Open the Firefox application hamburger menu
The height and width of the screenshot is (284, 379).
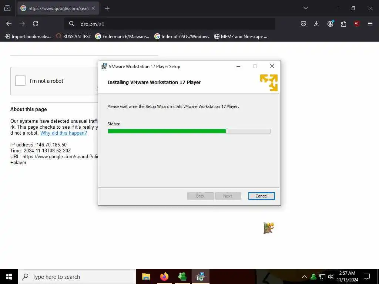pyautogui.click(x=370, y=24)
